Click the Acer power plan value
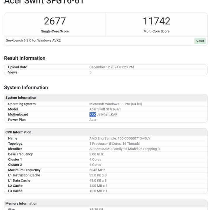The image size is (210, 210). pos(93,120)
